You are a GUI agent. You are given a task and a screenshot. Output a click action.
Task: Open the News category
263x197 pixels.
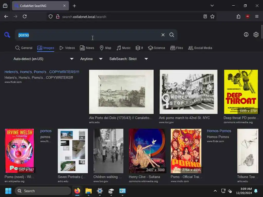point(87,48)
